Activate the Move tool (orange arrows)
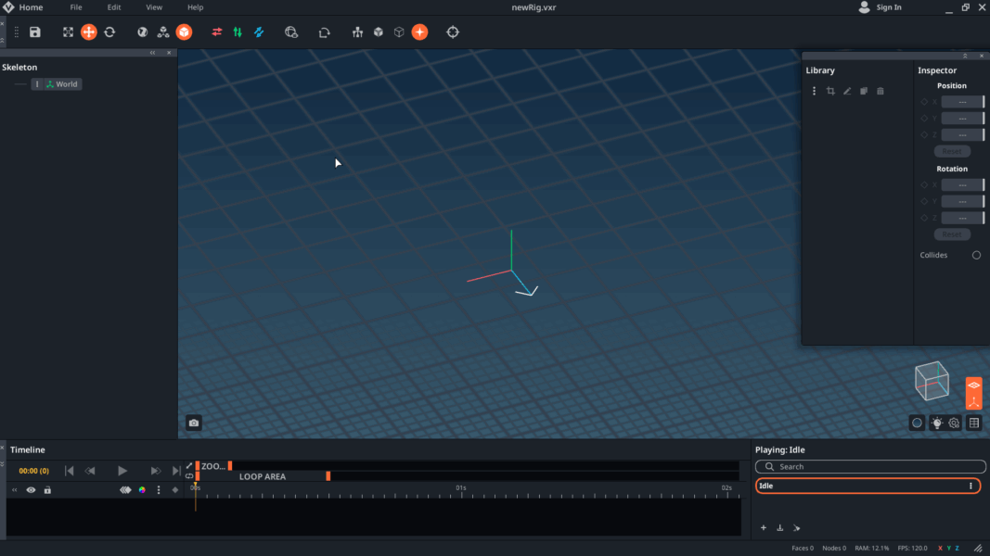Viewport: 990px width, 556px height. (x=88, y=32)
